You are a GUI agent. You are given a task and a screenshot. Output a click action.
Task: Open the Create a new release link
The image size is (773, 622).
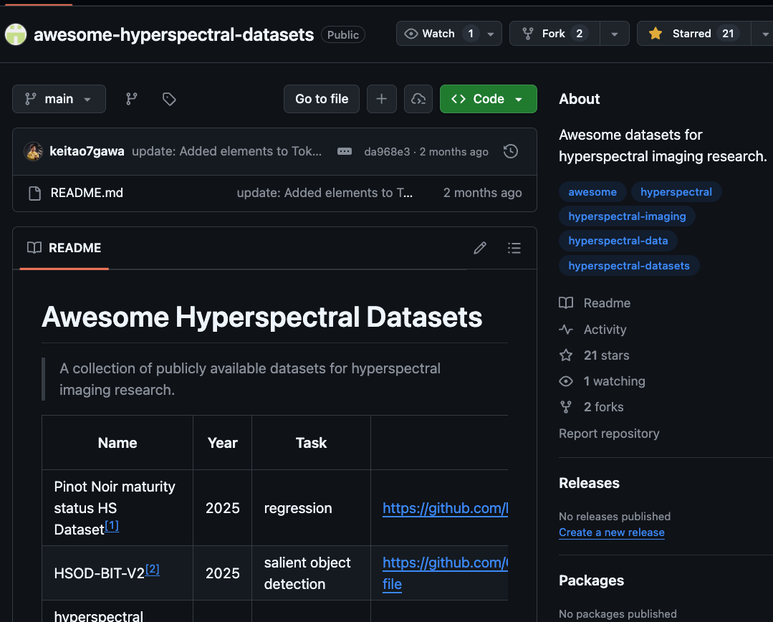[611, 532]
